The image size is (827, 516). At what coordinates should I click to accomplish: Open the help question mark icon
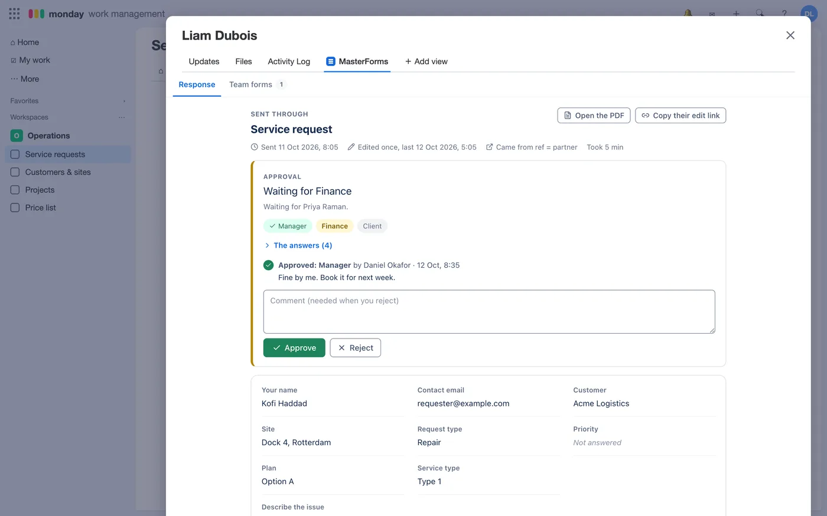coord(784,14)
